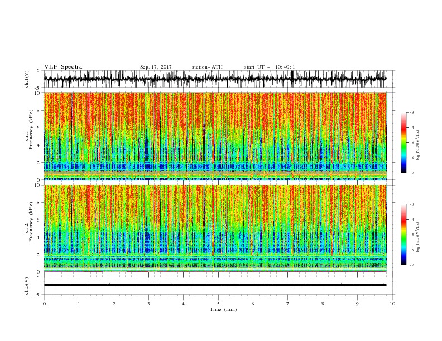Click the time-axis tick label "7"
This screenshot has height=341, width=442.
point(288,304)
